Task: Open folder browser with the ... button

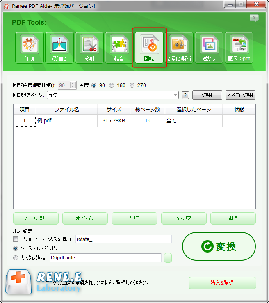Action: [x=168, y=258]
